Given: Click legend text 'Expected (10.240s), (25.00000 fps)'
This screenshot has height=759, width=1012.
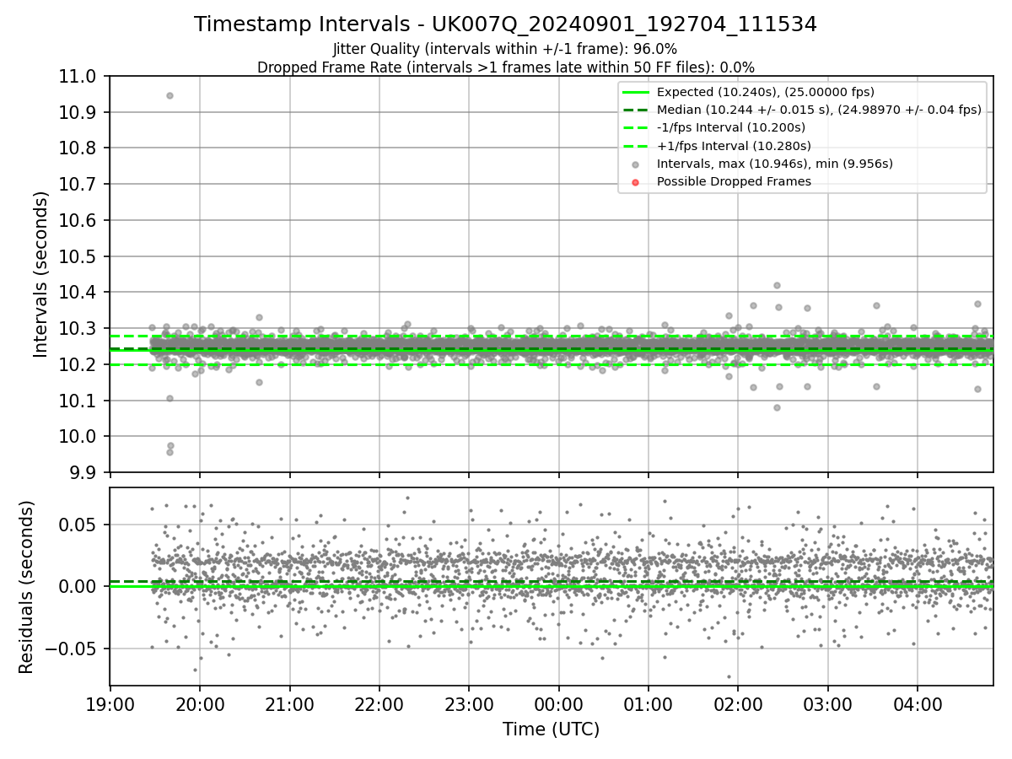Looking at the screenshot, I should pyautogui.click(x=766, y=92).
